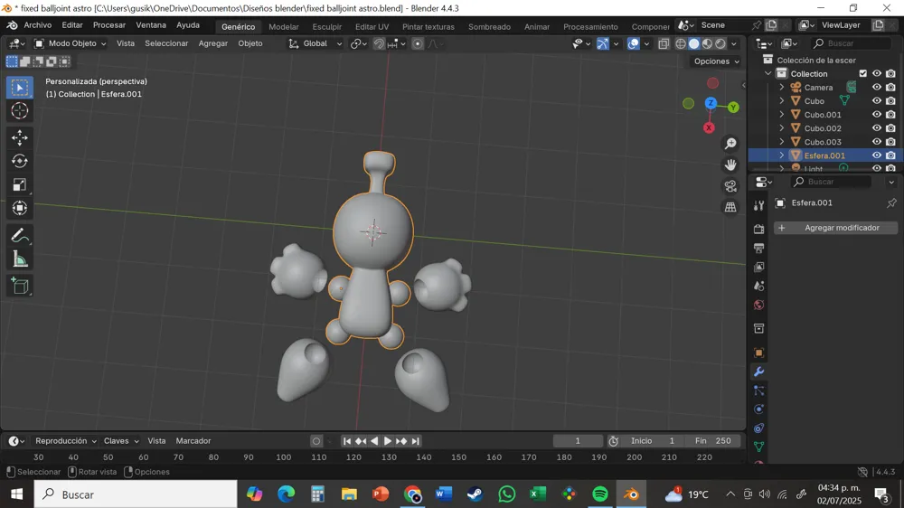The width and height of the screenshot is (904, 508).
Task: Expand the Camera tree item
Action: coord(782,87)
